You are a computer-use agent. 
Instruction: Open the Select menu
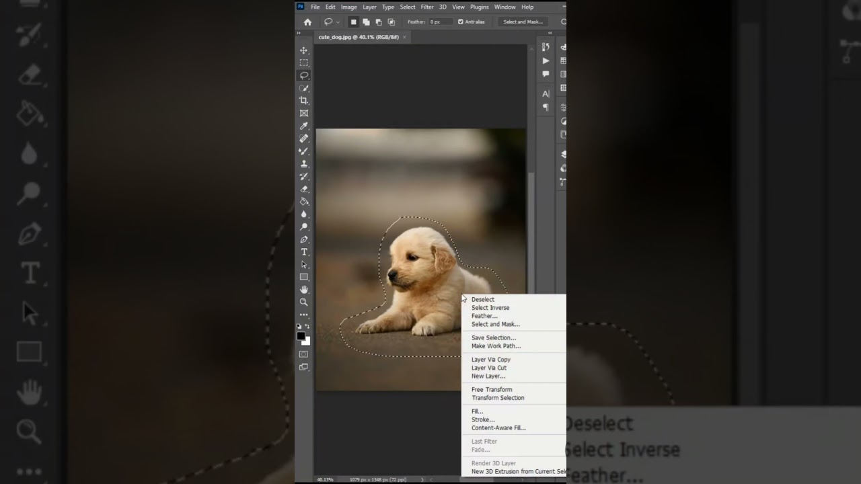(x=408, y=7)
